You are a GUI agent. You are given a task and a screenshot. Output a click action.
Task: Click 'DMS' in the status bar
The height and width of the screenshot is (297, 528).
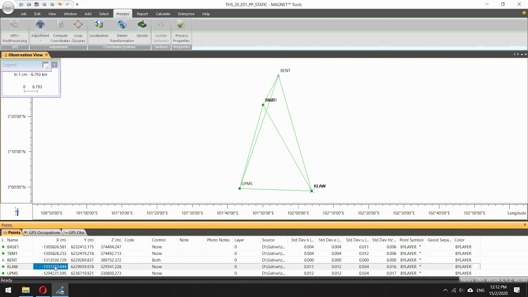click(x=480, y=280)
